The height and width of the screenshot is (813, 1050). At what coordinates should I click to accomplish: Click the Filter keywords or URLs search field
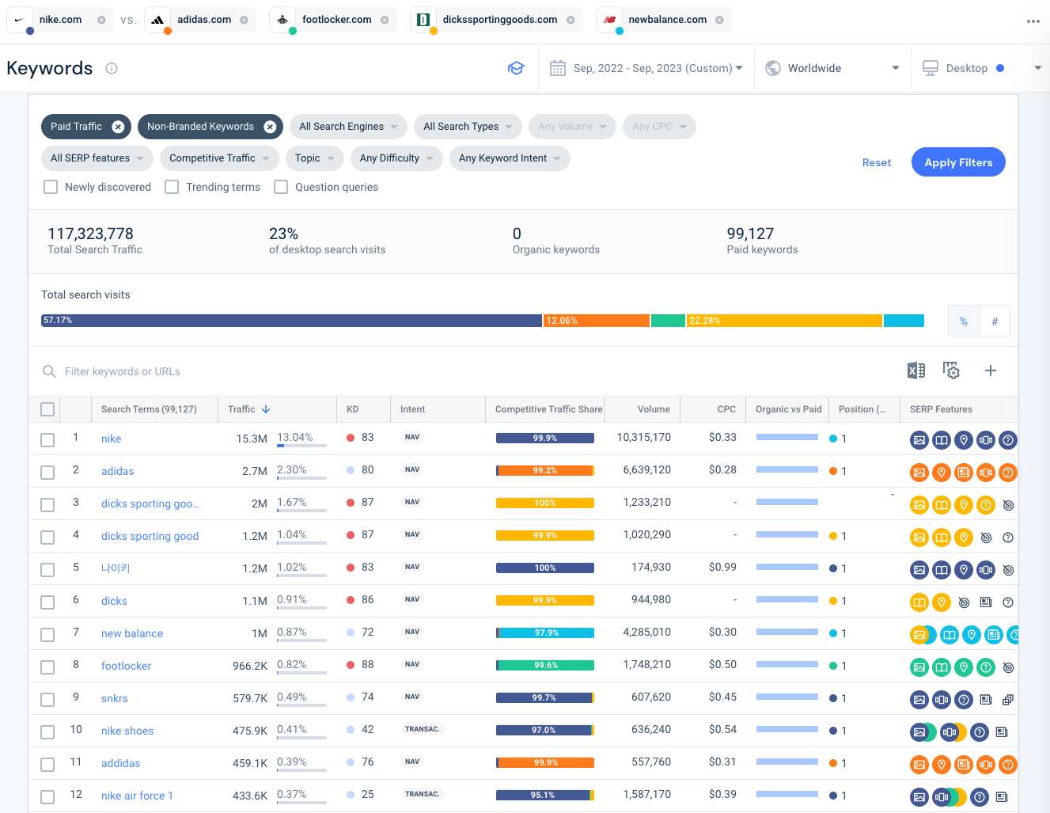point(237,370)
